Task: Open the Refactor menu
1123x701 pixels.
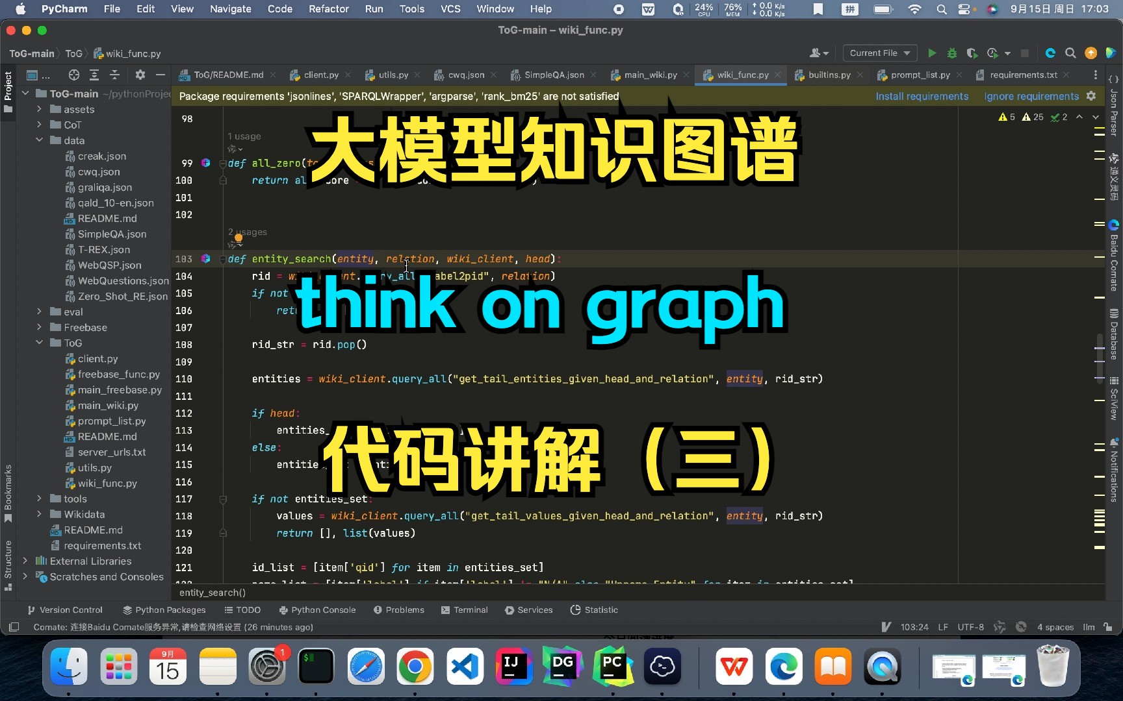Action: [x=329, y=9]
